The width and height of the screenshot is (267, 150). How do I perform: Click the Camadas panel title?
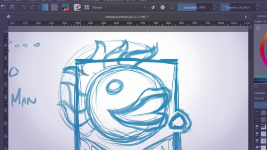260,93
